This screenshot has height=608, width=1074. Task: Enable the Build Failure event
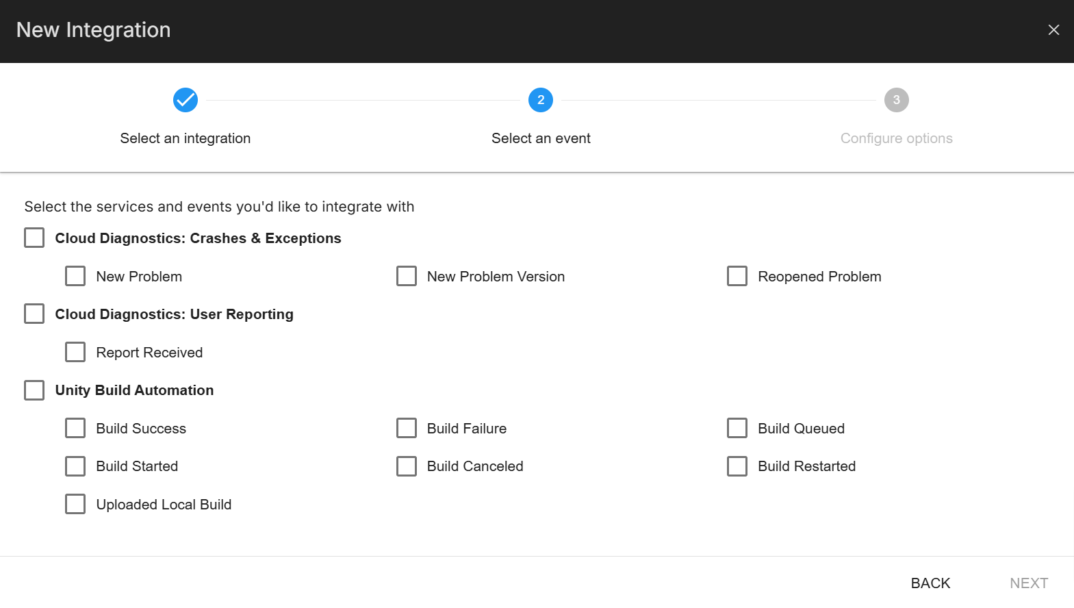(407, 428)
